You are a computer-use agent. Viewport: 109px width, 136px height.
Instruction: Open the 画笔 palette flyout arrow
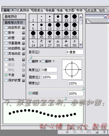[13, 10]
